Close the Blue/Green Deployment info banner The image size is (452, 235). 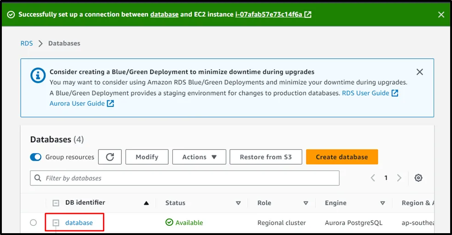click(x=419, y=72)
